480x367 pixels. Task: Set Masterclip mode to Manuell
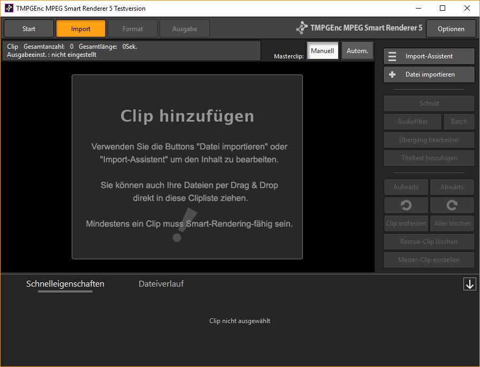(x=322, y=51)
